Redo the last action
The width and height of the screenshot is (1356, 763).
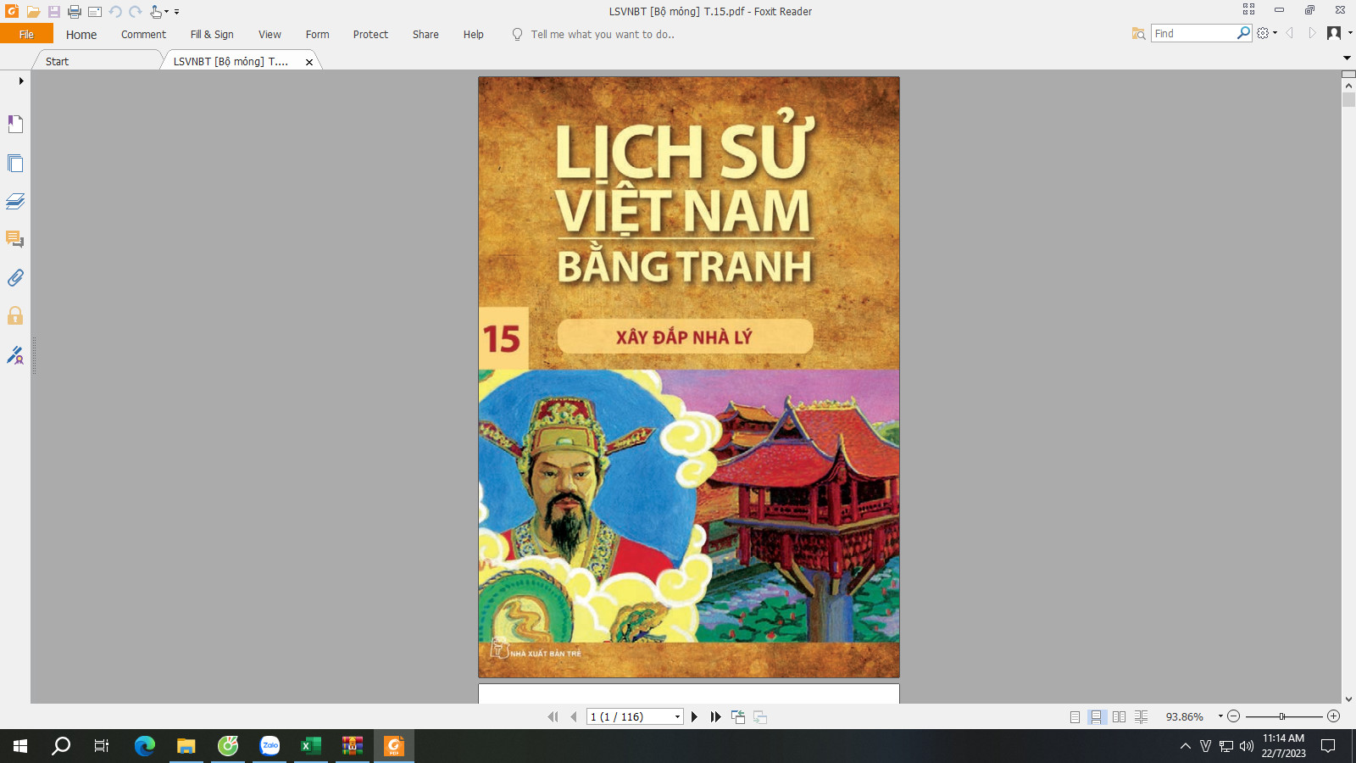tap(136, 12)
